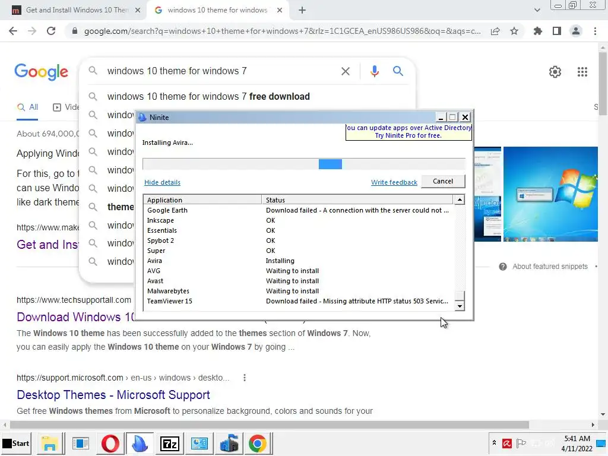Select the Avast row
This screenshot has width=608, height=456.
298,281
